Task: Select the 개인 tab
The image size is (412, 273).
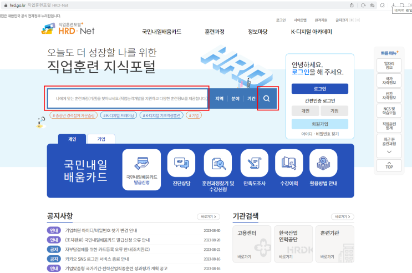Action: tap(72, 139)
